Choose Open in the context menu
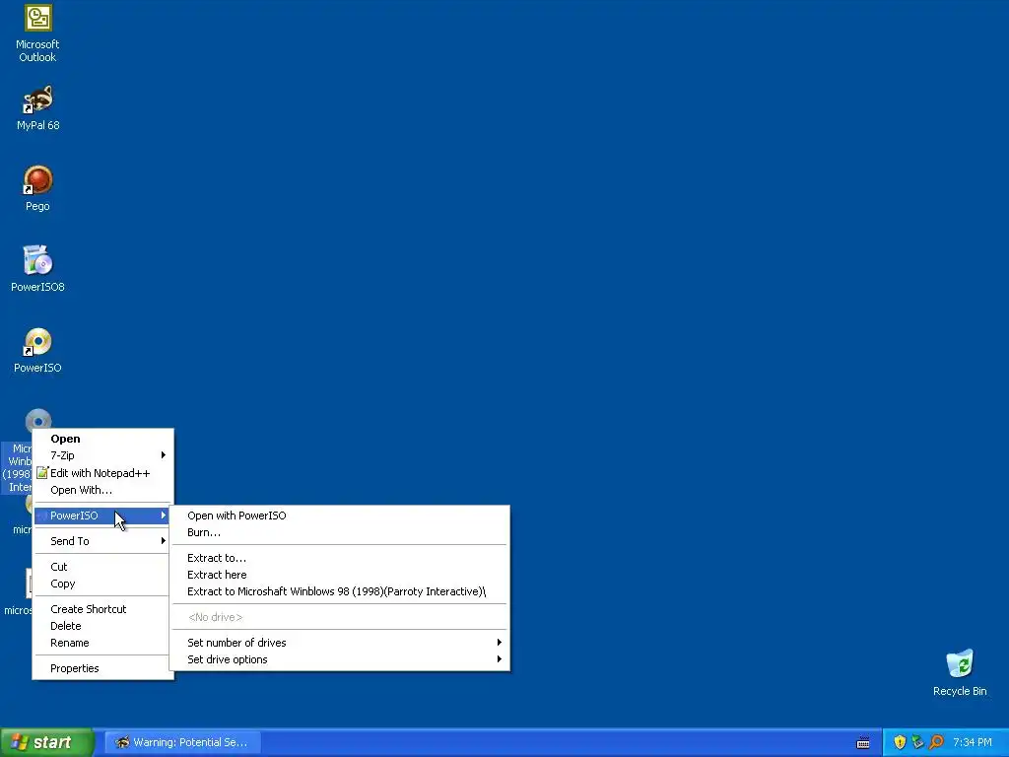The height and width of the screenshot is (757, 1009). tap(102, 439)
